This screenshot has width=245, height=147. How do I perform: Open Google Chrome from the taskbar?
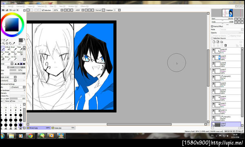click(x=31, y=136)
